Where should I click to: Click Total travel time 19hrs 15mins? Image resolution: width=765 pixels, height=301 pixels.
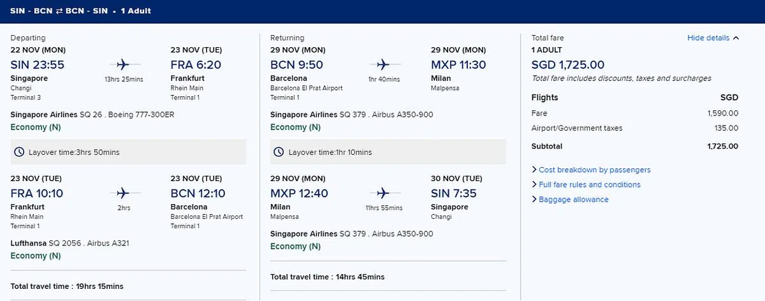pos(67,286)
